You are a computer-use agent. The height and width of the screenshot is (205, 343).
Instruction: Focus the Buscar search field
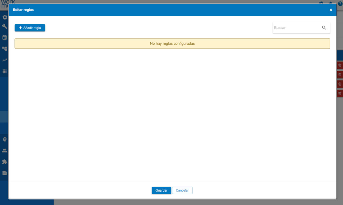point(296,28)
